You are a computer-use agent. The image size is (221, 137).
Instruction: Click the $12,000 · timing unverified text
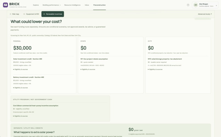coord(22,80)
